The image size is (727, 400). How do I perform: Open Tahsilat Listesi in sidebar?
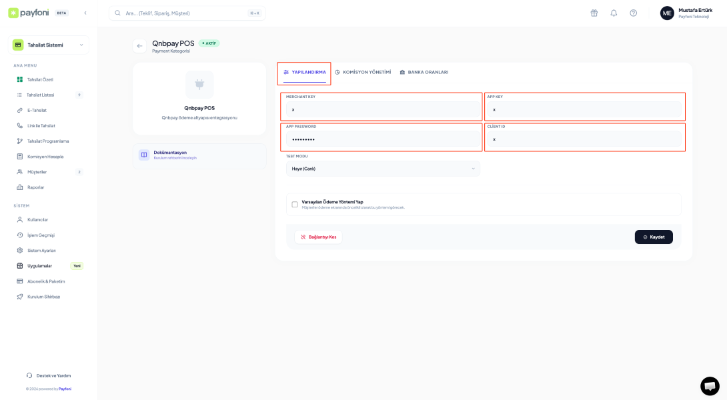click(41, 95)
